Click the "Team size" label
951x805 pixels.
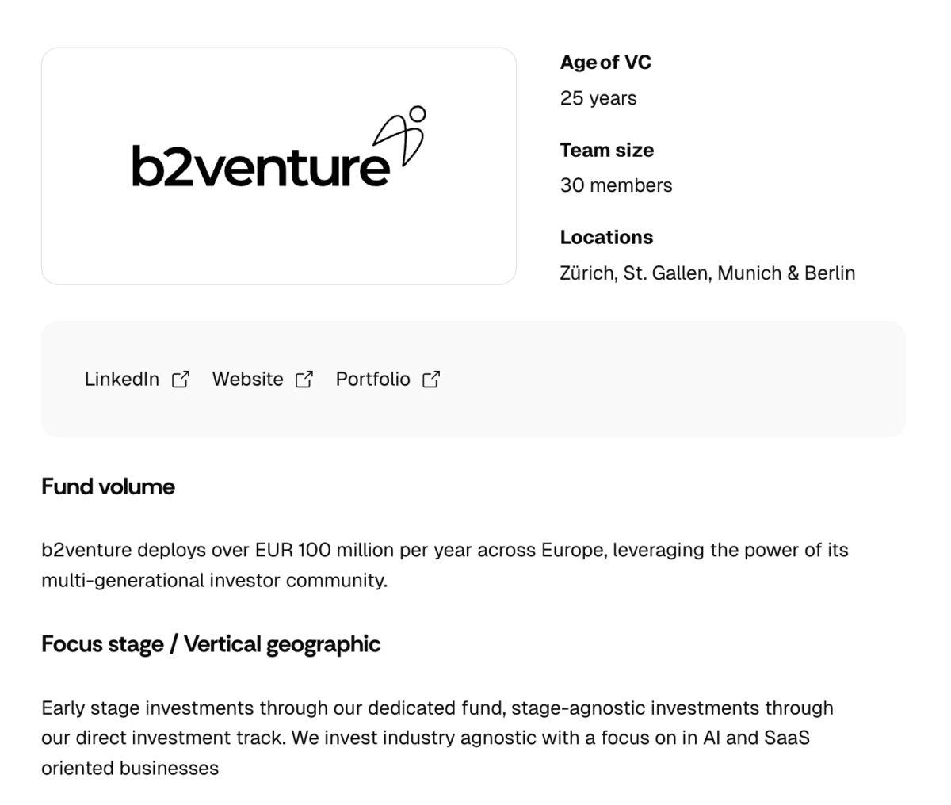tap(606, 150)
